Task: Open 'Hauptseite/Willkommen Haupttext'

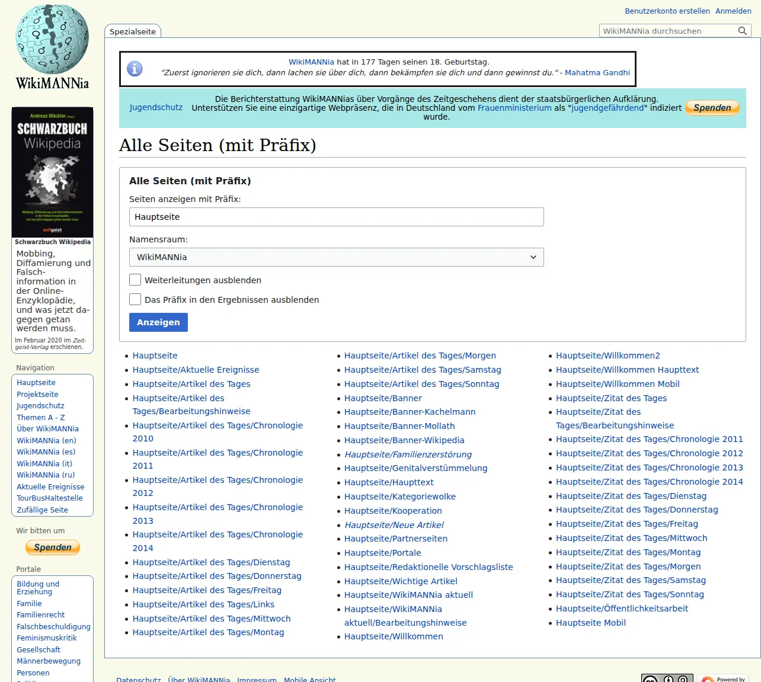Action: tap(628, 370)
